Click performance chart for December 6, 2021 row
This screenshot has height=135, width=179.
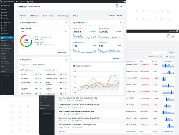pyautogui.click(x=168, y=66)
